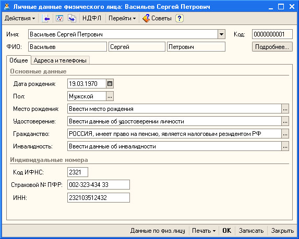The image size is (299, 239).
Task: Click the Инвалидность field
Action: click(x=174, y=146)
